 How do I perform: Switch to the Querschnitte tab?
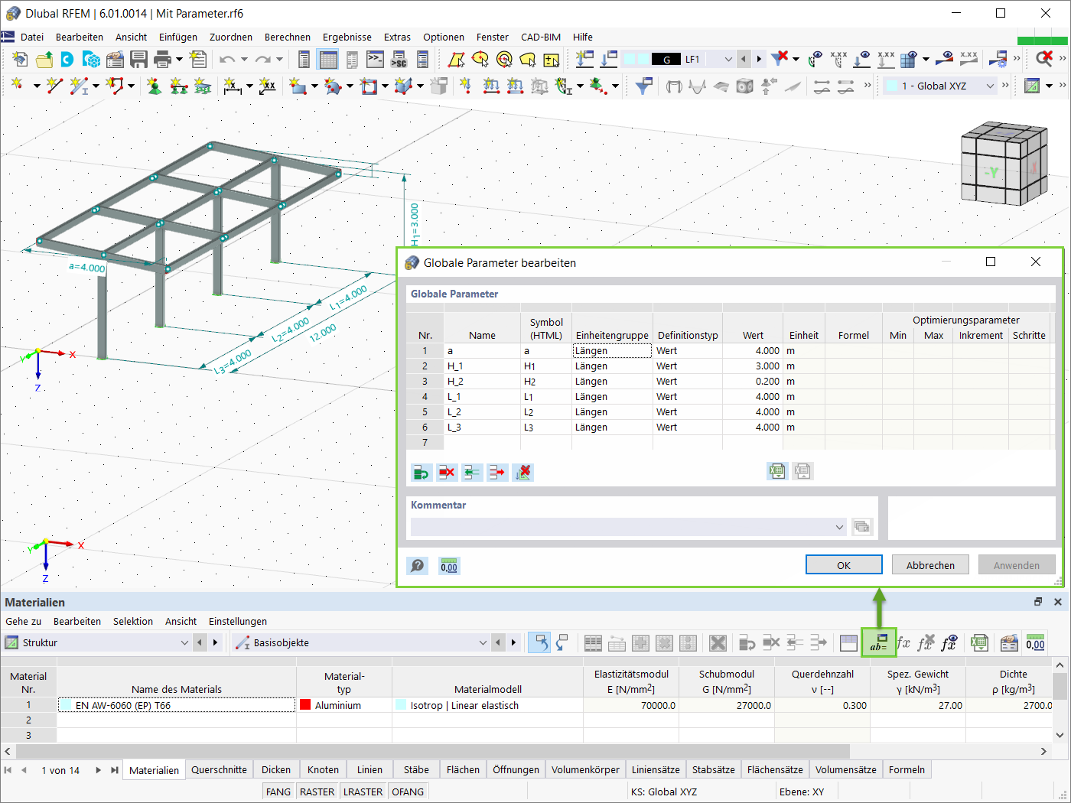coord(219,769)
